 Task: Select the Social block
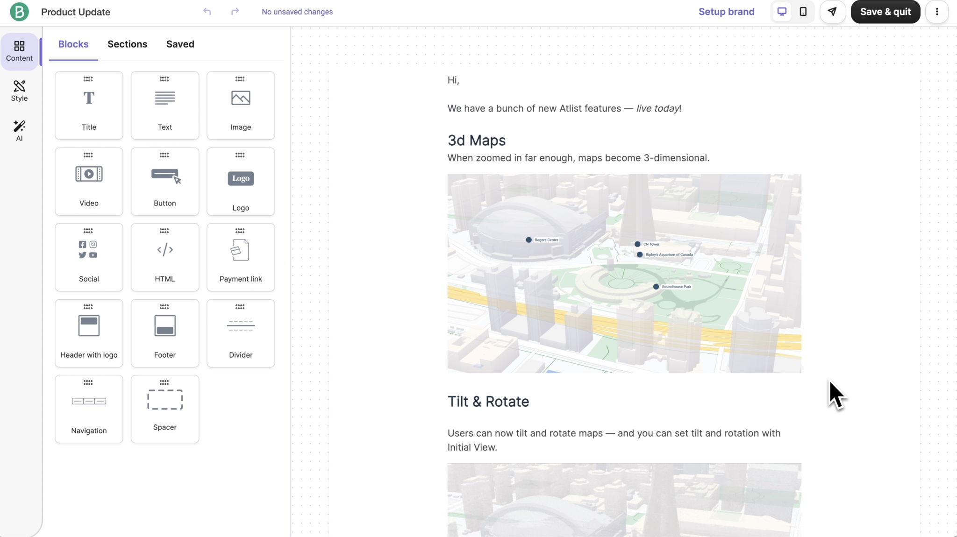coord(89,257)
